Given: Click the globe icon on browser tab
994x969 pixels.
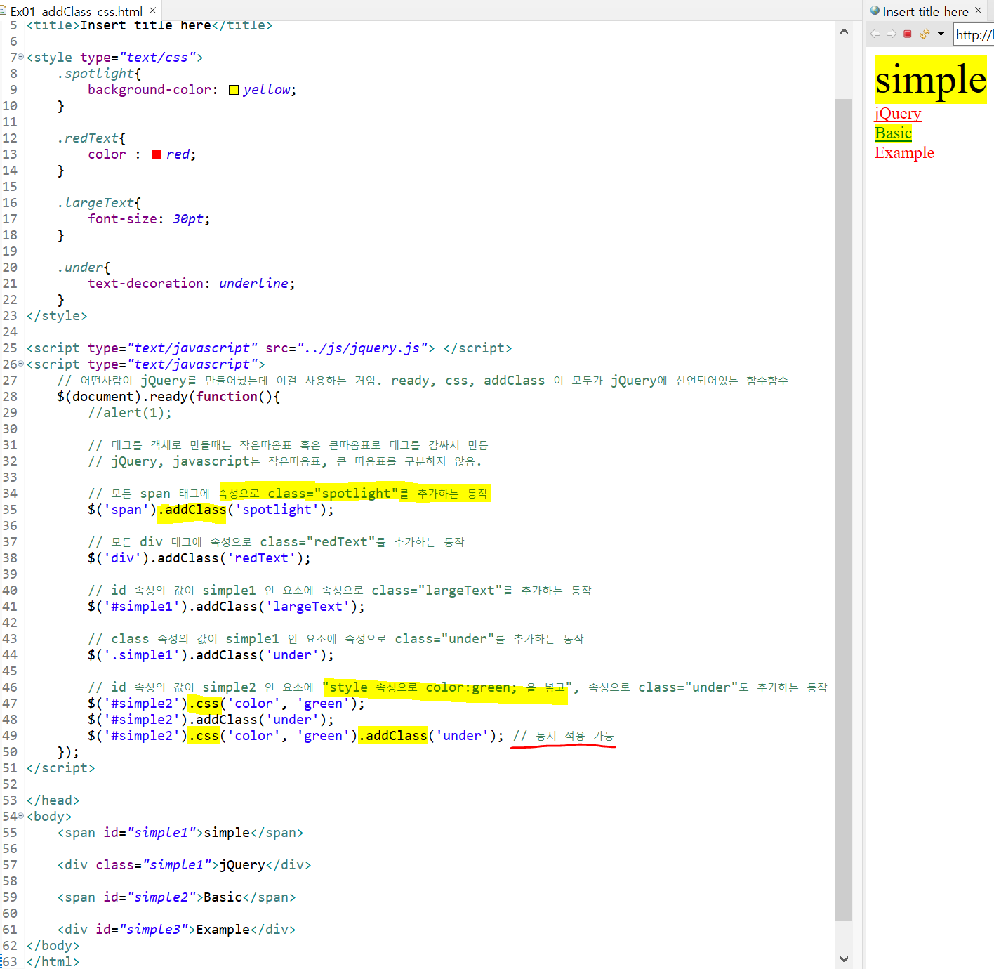Looking at the screenshot, I should [875, 11].
